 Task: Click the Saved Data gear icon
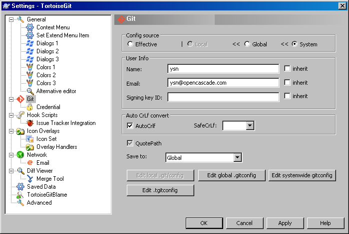click(20, 187)
